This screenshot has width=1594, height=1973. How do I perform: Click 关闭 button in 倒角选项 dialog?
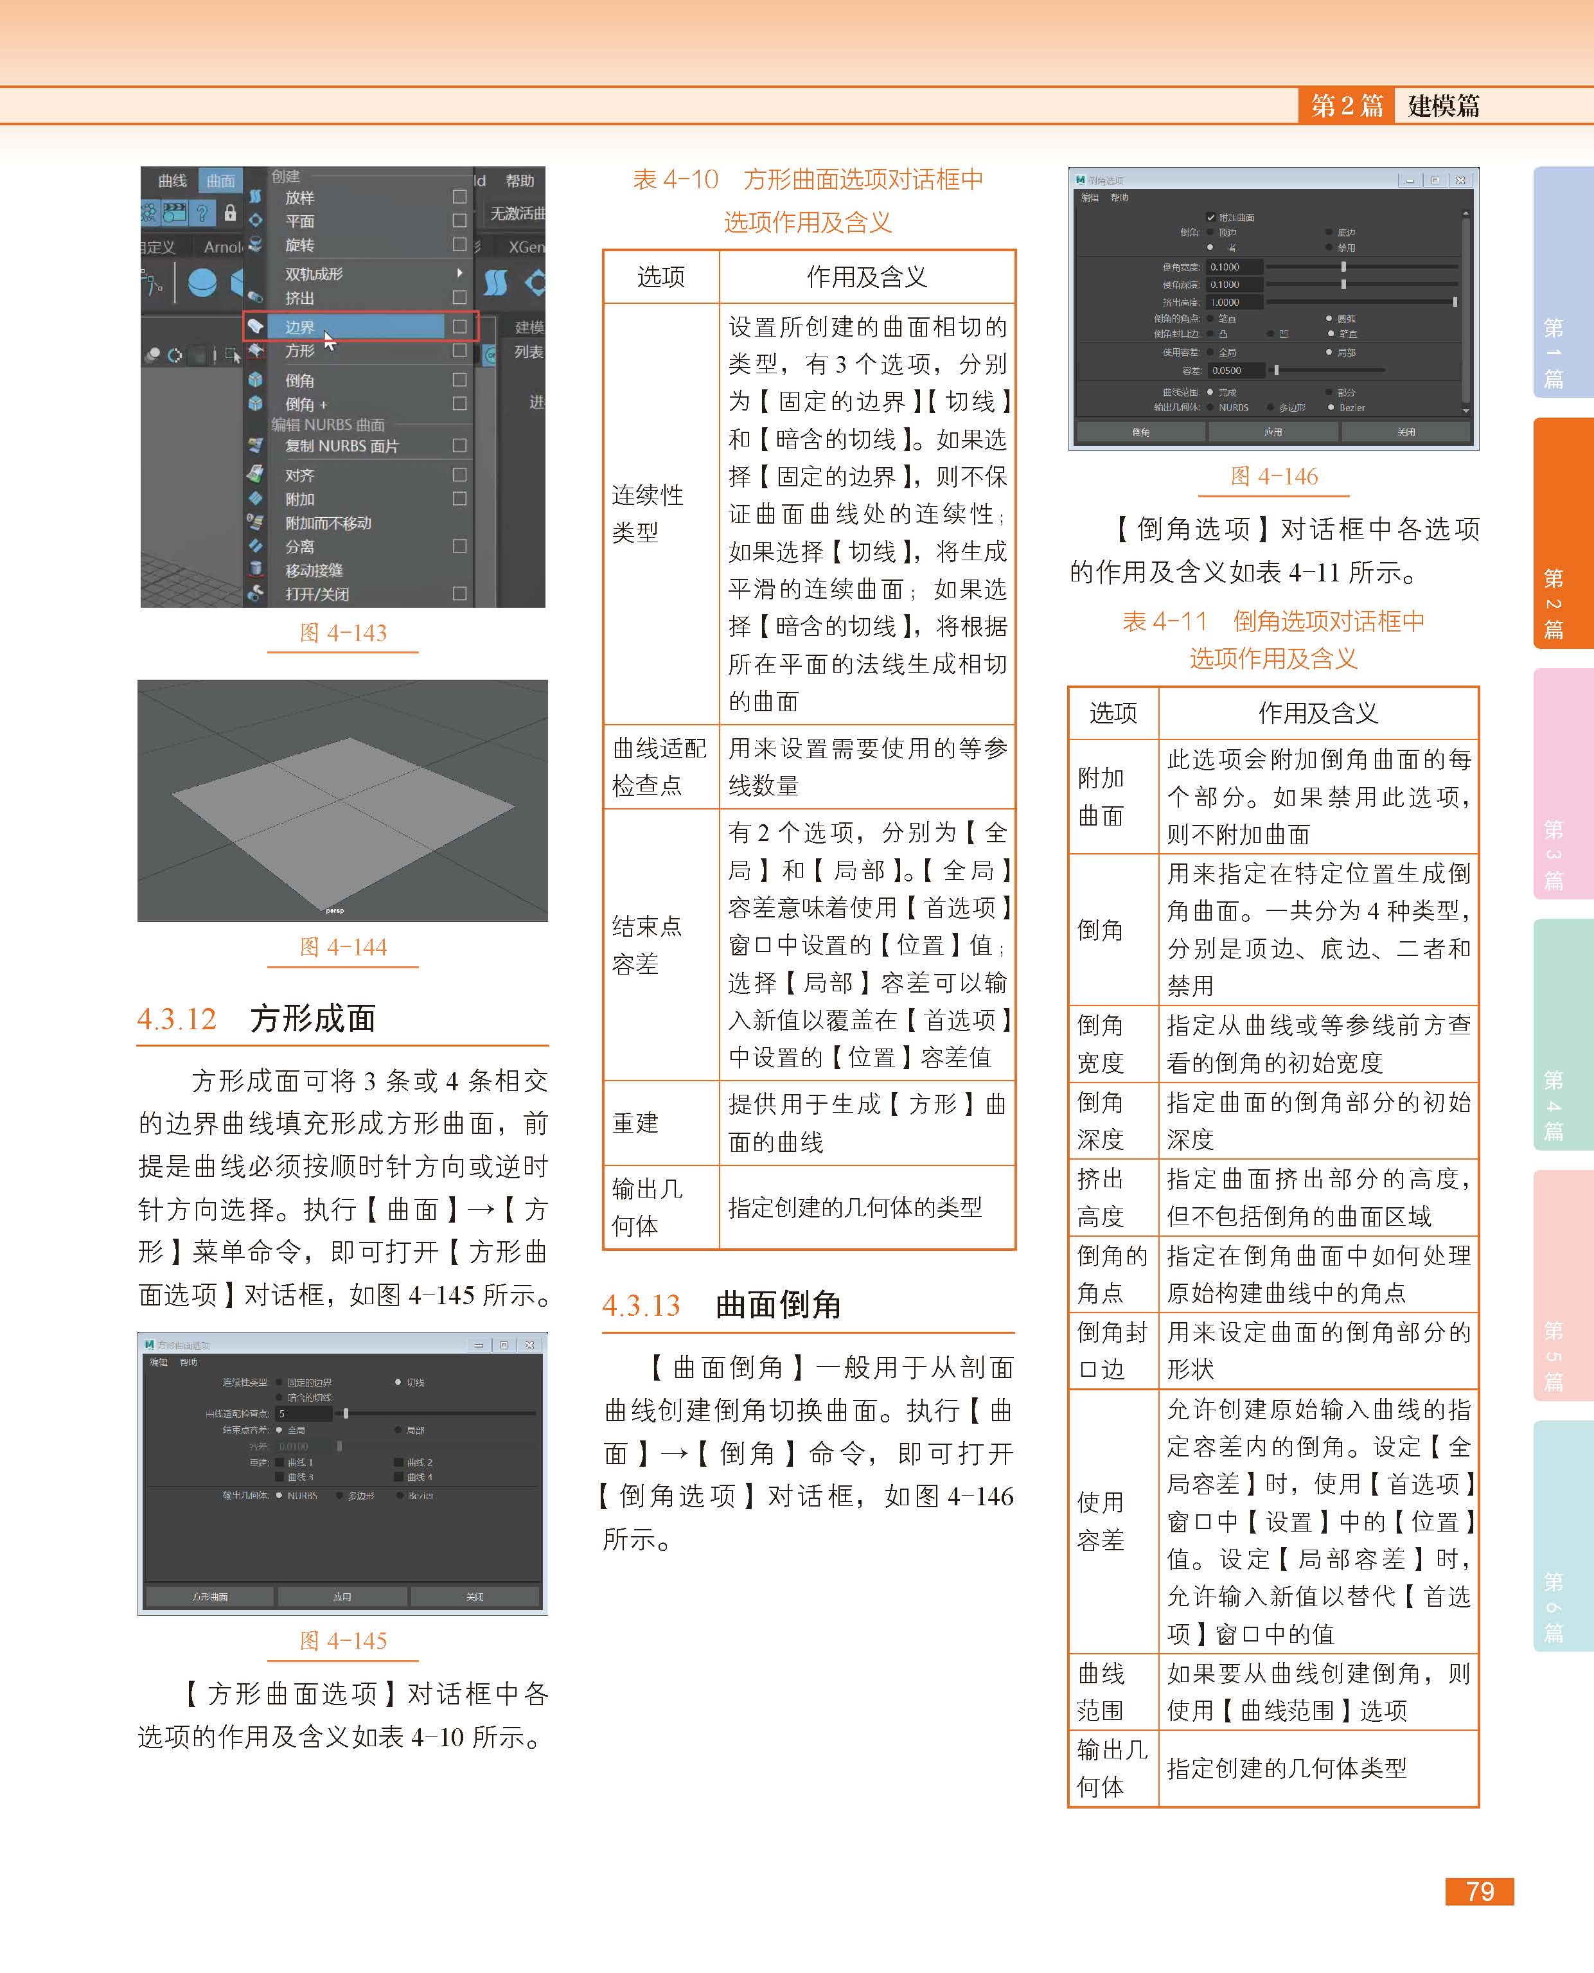point(1406,432)
